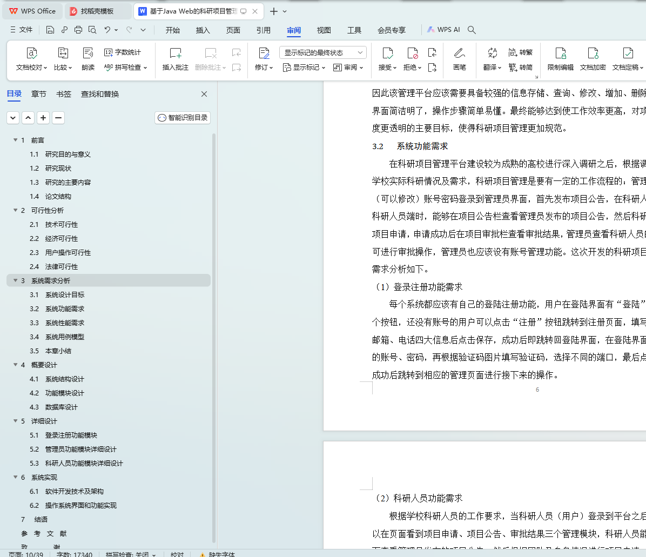Jump to heading 4.3 数据库设计 in outline
The width and height of the screenshot is (646, 557).
click(53, 407)
